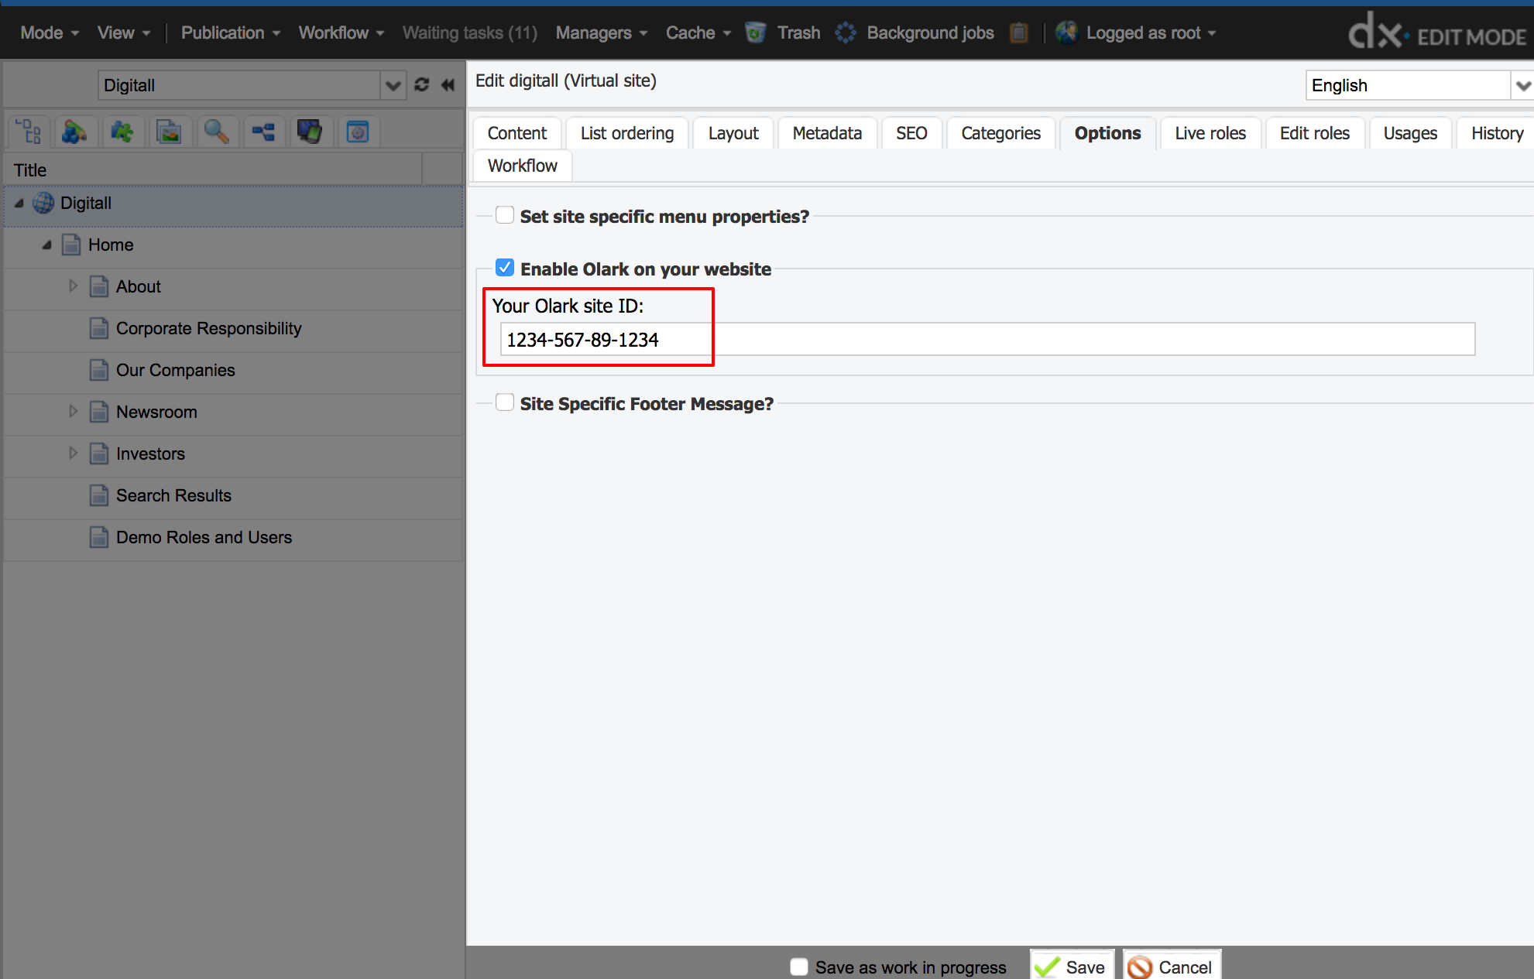Open the Workflow menu in top bar

(341, 33)
